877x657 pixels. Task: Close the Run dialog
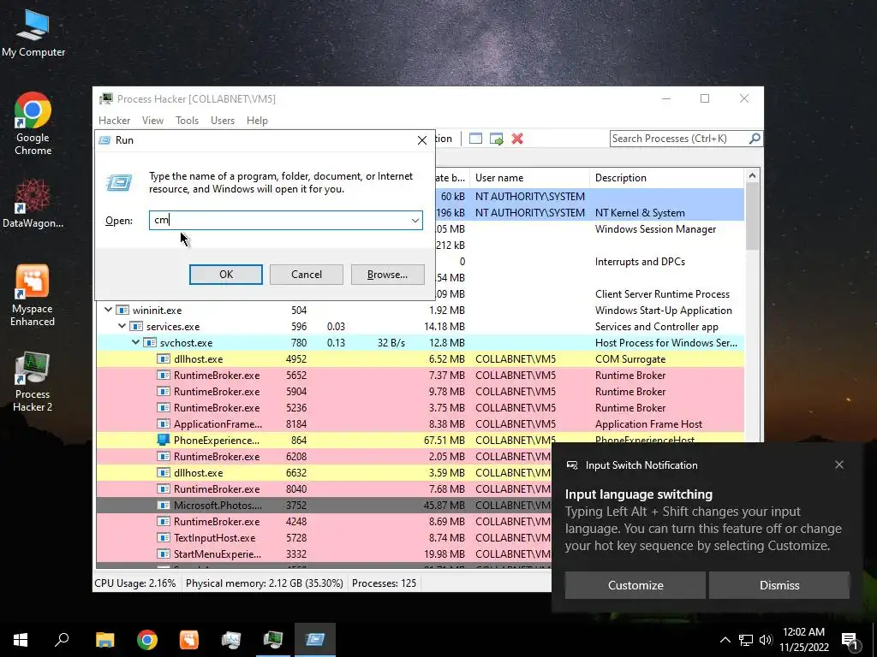pos(422,140)
